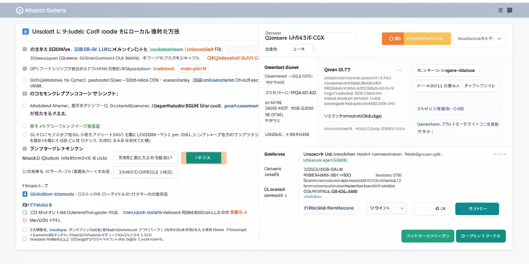Select the orange tab in the top segmented control
Viewport: 529px width, 264px height.
393,39
